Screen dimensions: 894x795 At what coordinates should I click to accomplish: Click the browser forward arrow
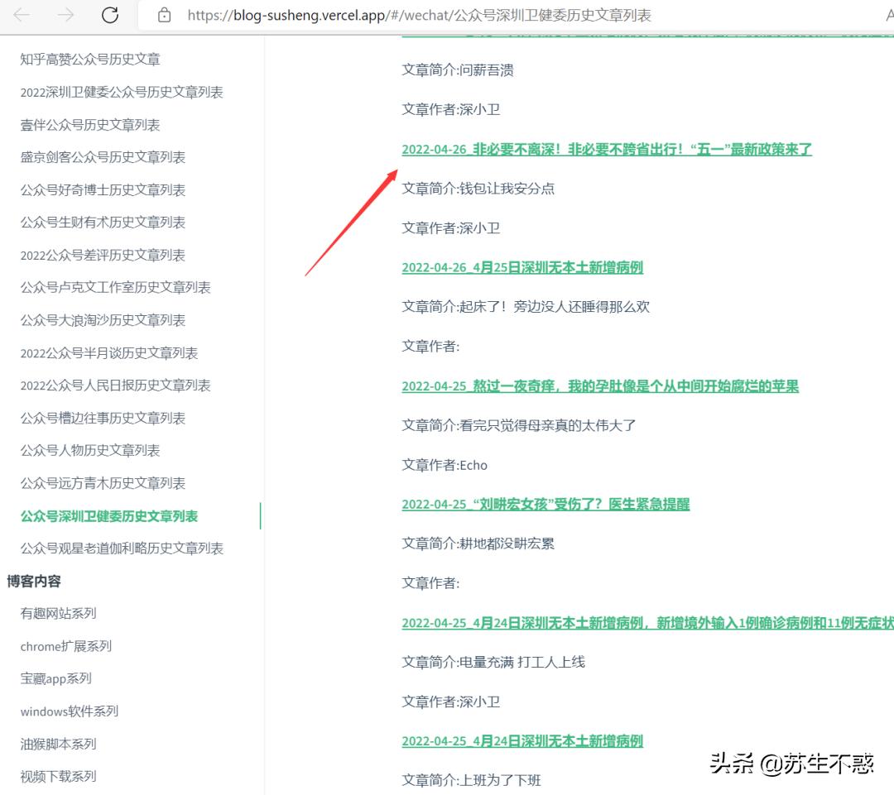tap(65, 15)
